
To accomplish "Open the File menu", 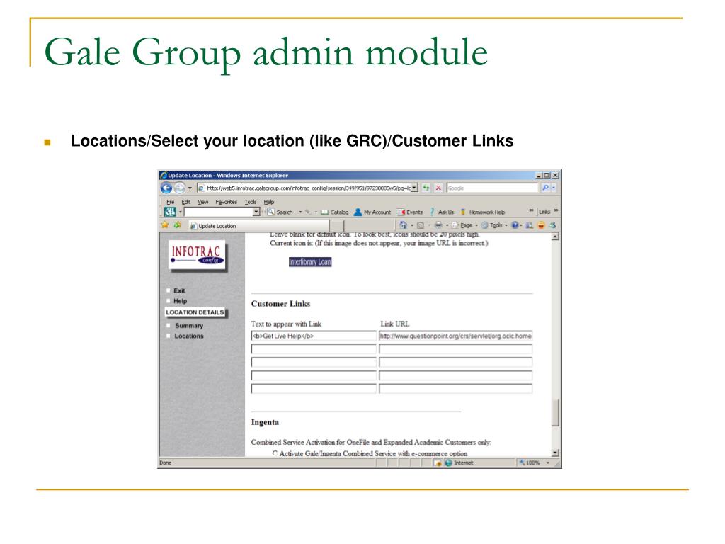I will tap(170, 202).
